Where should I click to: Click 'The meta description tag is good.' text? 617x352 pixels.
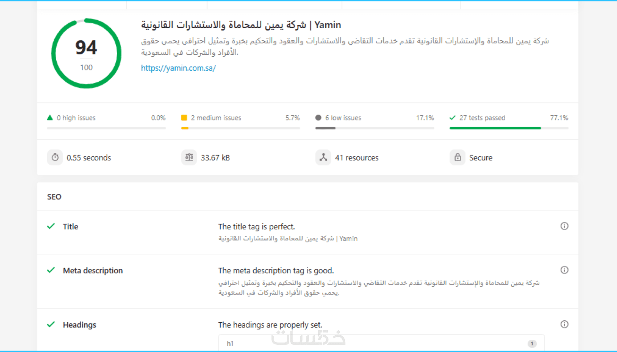276,271
